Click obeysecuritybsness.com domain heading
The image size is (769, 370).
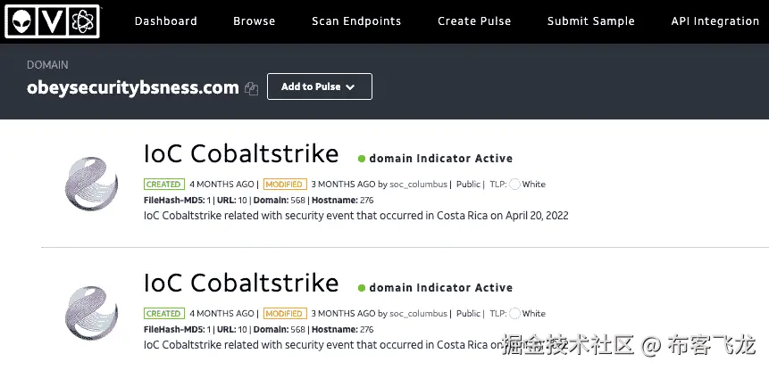tap(133, 87)
